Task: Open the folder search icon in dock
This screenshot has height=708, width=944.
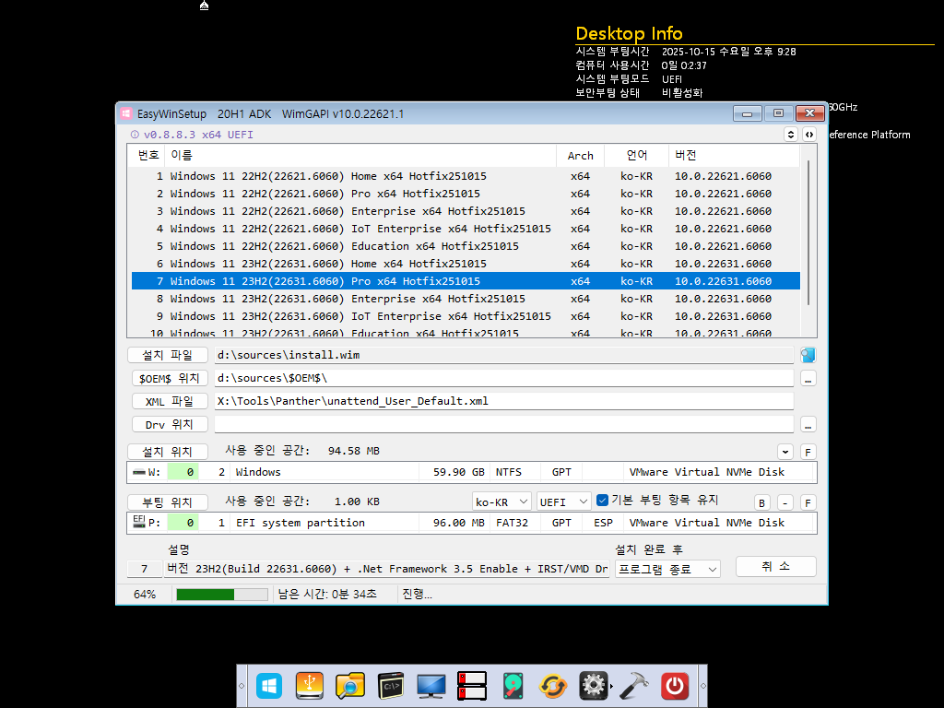Action: coord(349,686)
